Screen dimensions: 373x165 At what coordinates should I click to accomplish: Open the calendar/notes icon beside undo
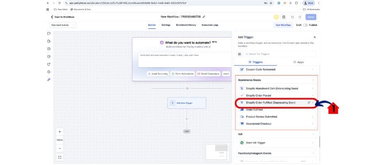283,17
